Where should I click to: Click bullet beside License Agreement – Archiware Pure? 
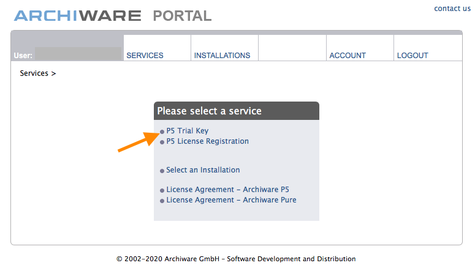pos(162,201)
